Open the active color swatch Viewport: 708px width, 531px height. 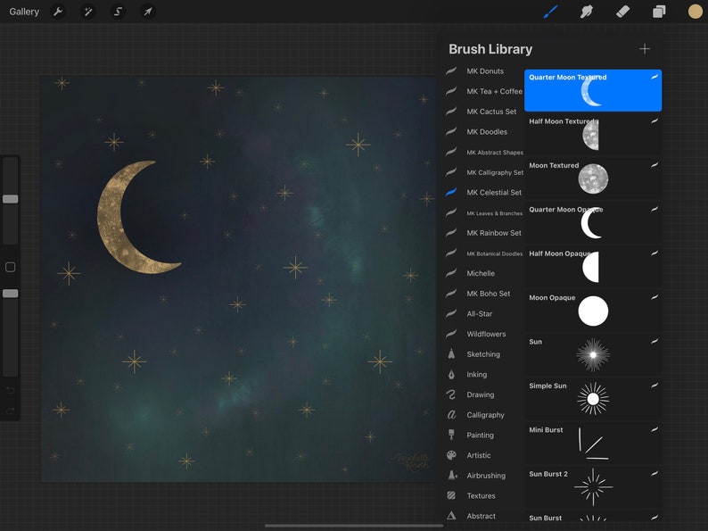[x=695, y=12]
